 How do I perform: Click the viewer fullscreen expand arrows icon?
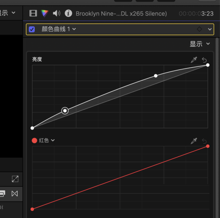tap(15, 179)
